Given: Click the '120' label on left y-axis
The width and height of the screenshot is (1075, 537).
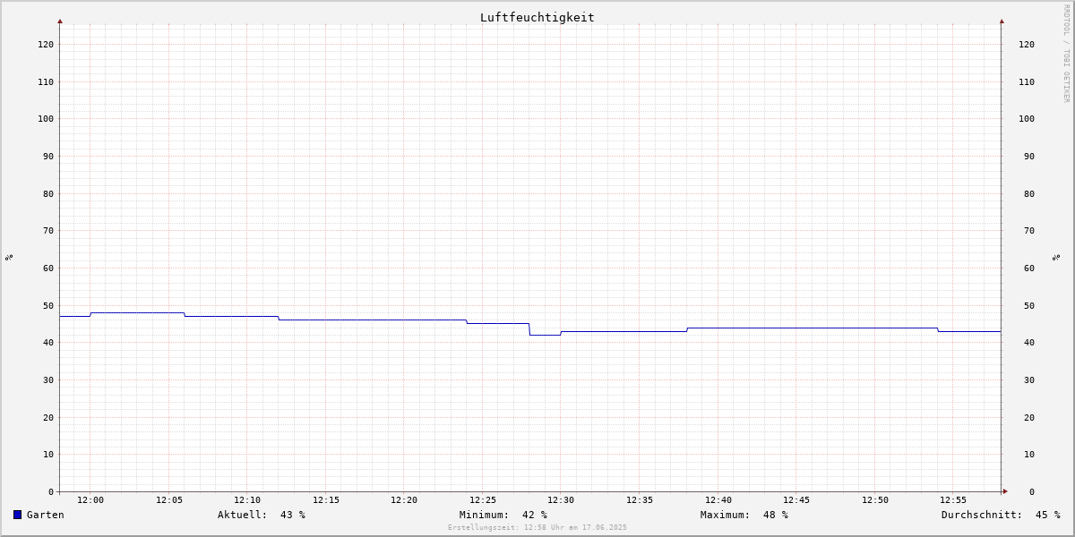Looking at the screenshot, I should coord(46,44).
